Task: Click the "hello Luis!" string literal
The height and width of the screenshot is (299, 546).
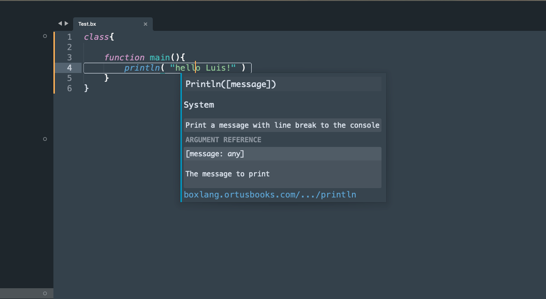Action: point(202,68)
